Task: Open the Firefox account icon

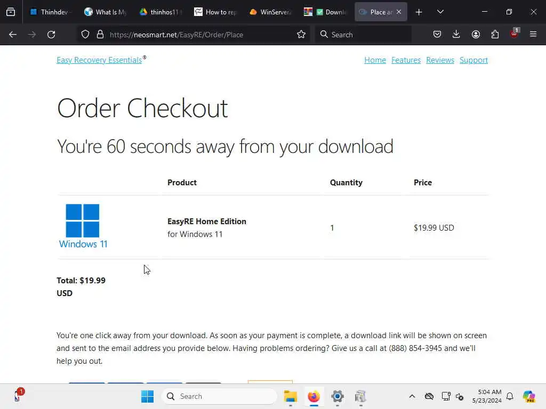Action: (476, 35)
